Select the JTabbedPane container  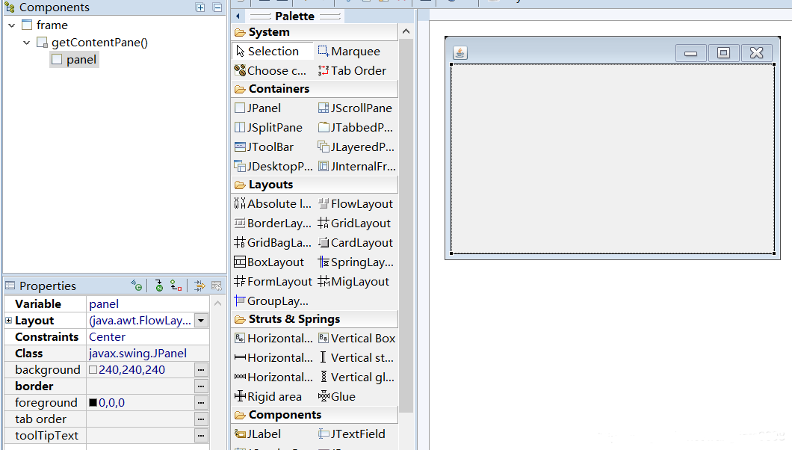tap(356, 128)
